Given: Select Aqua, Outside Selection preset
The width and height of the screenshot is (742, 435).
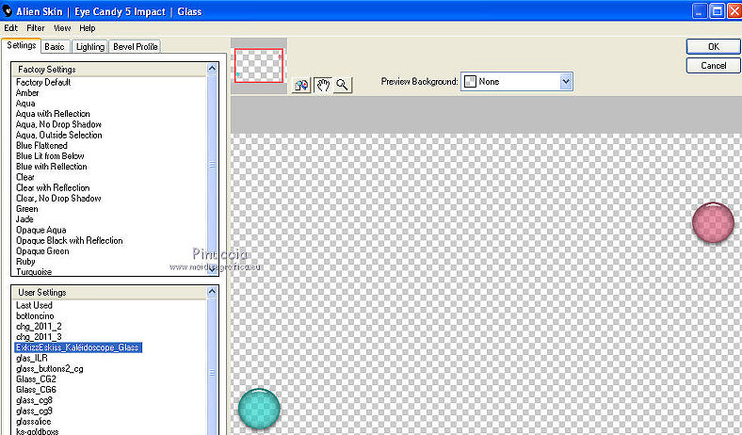Looking at the screenshot, I should pyautogui.click(x=59, y=135).
